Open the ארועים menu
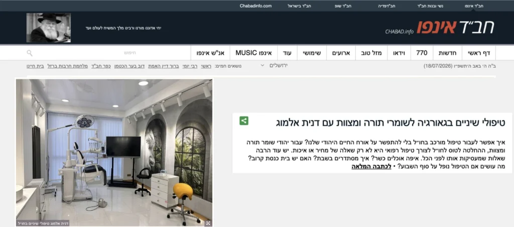The height and width of the screenshot is (227, 514). pyautogui.click(x=341, y=53)
